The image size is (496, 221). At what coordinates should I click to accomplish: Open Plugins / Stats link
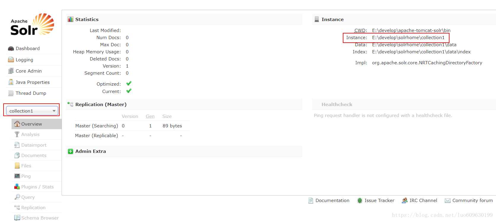pos(37,187)
